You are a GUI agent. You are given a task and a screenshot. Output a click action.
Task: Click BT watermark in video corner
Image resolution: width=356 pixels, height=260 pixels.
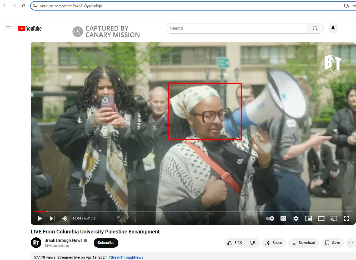tap(333, 63)
